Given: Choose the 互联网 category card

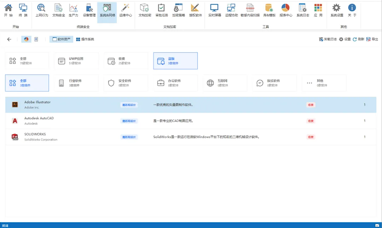Looking at the screenshot, I should pyautogui.click(x=225, y=83).
